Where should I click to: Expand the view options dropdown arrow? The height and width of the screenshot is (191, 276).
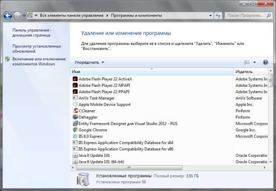coord(255,62)
